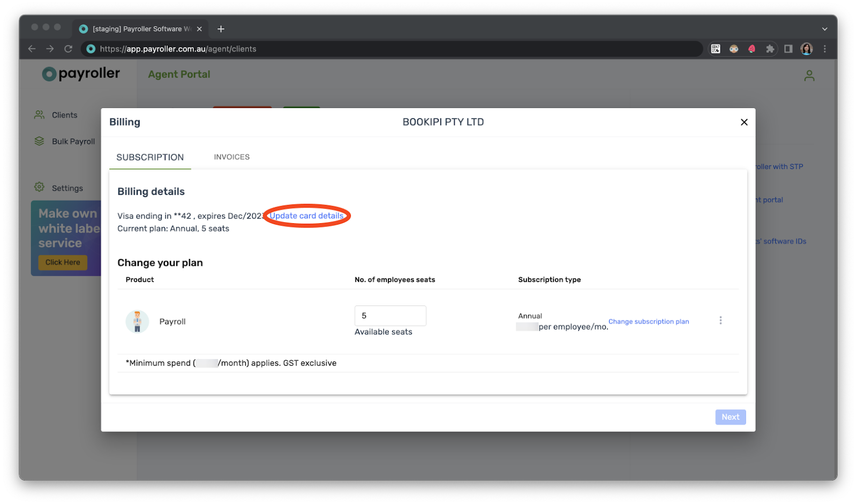Click the site info icon in address bar
Viewport: 857px width, 504px height.
91,49
